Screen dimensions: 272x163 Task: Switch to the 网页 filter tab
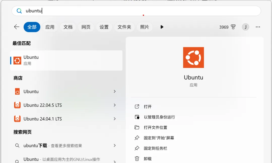(86, 27)
